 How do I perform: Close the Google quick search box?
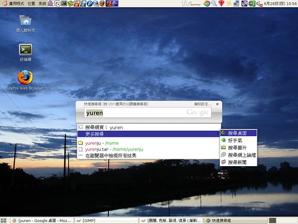click(218, 104)
